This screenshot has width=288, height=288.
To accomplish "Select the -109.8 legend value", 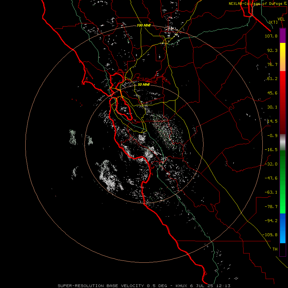I will [270, 235].
